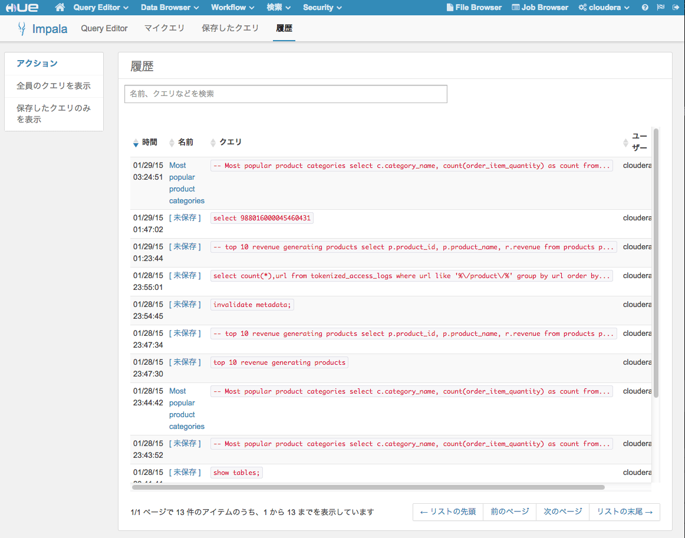Click the Impala logo icon
This screenshot has height=538, width=685.
click(22, 28)
